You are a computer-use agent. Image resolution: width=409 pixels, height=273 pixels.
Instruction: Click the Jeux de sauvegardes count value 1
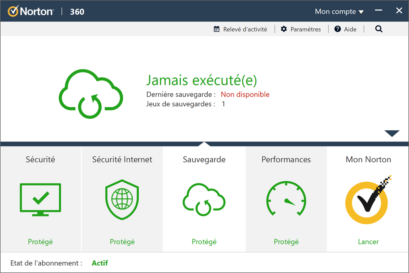(x=223, y=104)
